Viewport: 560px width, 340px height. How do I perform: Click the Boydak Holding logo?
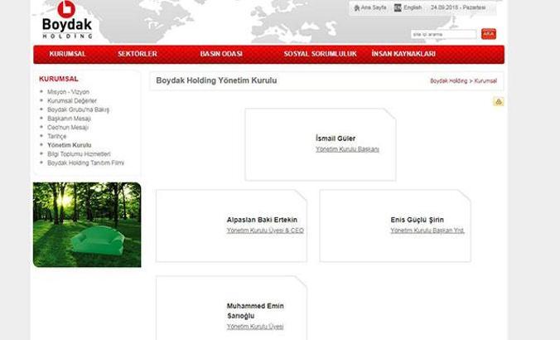tap(66, 20)
